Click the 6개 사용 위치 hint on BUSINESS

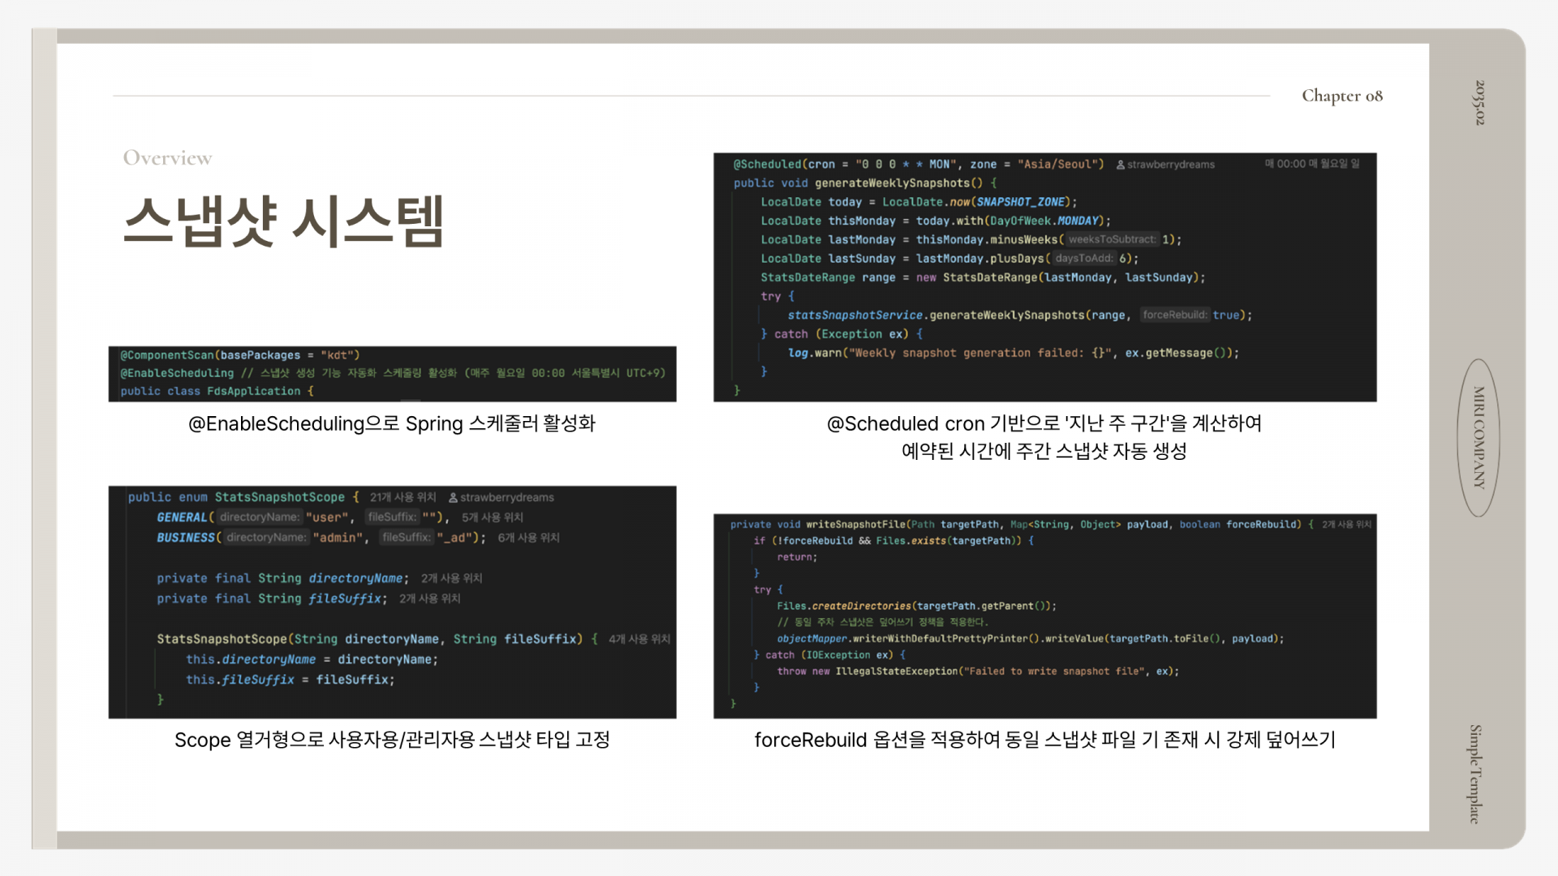[x=529, y=538]
